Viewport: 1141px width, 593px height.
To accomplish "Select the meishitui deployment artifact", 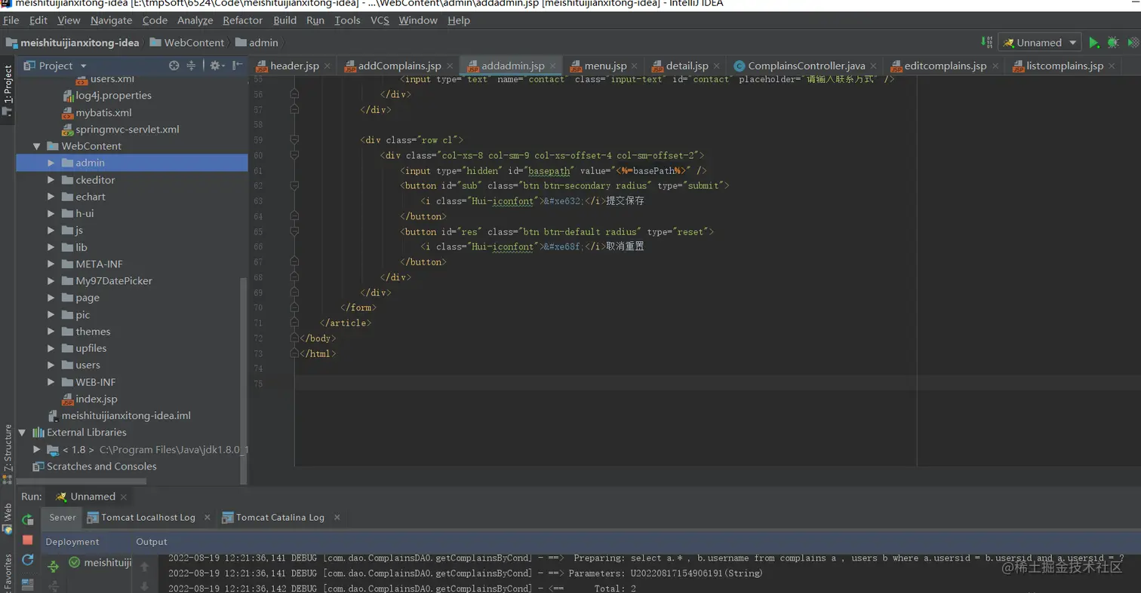I will coord(100,563).
